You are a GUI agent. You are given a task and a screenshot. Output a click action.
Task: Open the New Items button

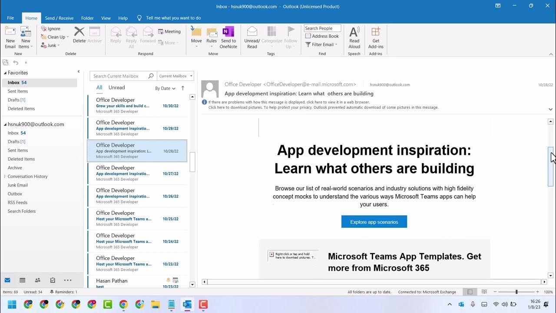pos(26,37)
